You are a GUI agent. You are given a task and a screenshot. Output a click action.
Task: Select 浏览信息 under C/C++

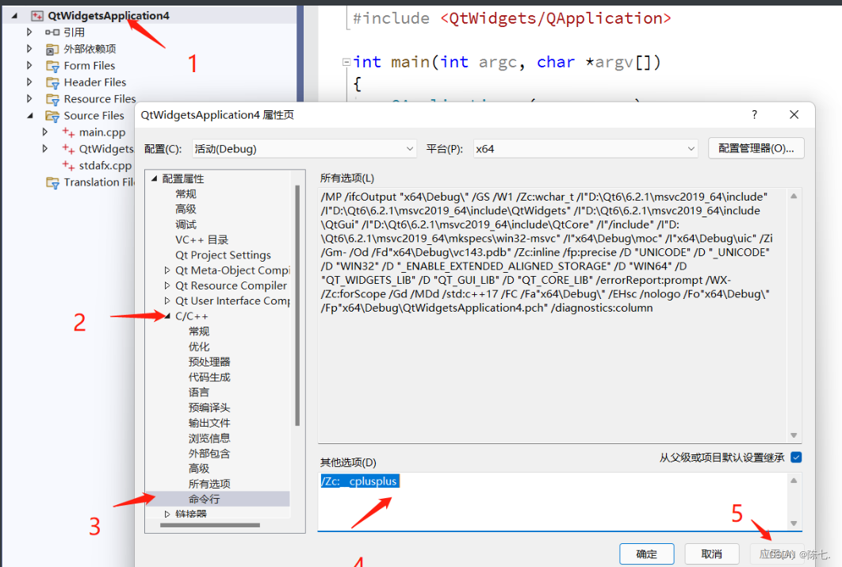(x=209, y=438)
